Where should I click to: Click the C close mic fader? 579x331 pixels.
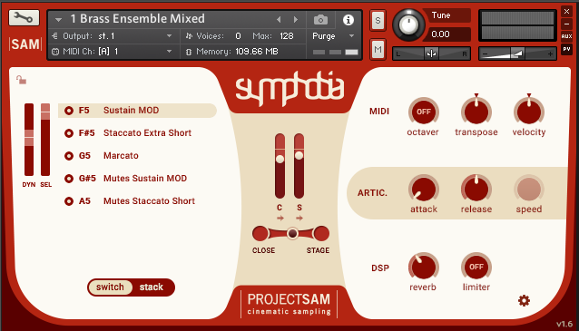click(x=280, y=166)
